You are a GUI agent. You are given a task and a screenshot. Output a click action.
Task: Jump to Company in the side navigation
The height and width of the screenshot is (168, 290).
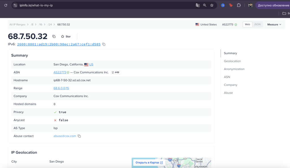coord(231,85)
